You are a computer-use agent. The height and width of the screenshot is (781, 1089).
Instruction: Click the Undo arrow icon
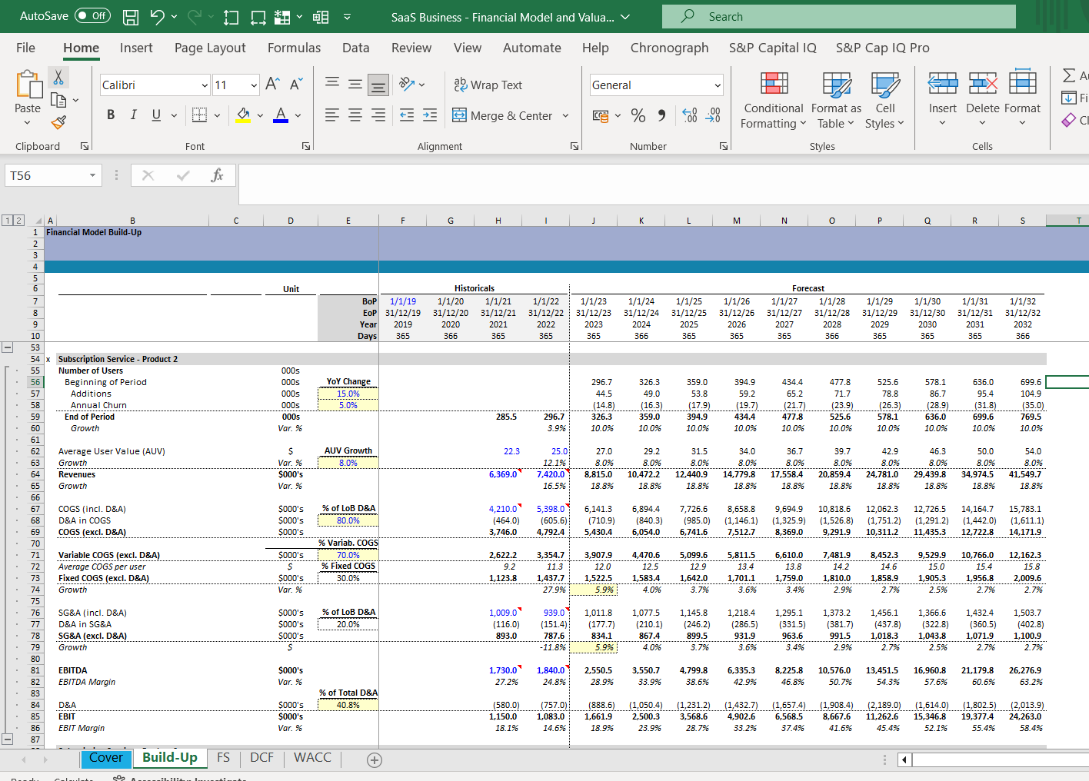point(157,17)
